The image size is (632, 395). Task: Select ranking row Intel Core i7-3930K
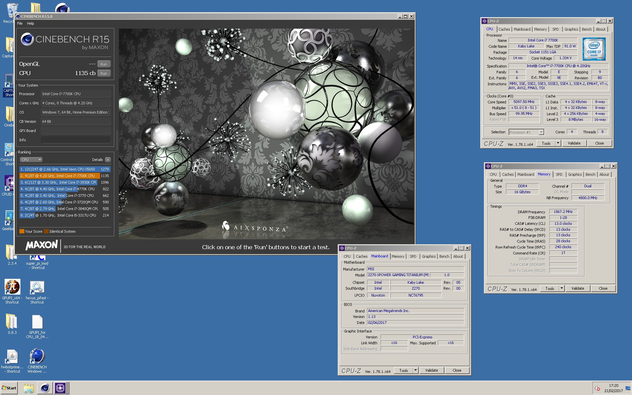(x=65, y=182)
